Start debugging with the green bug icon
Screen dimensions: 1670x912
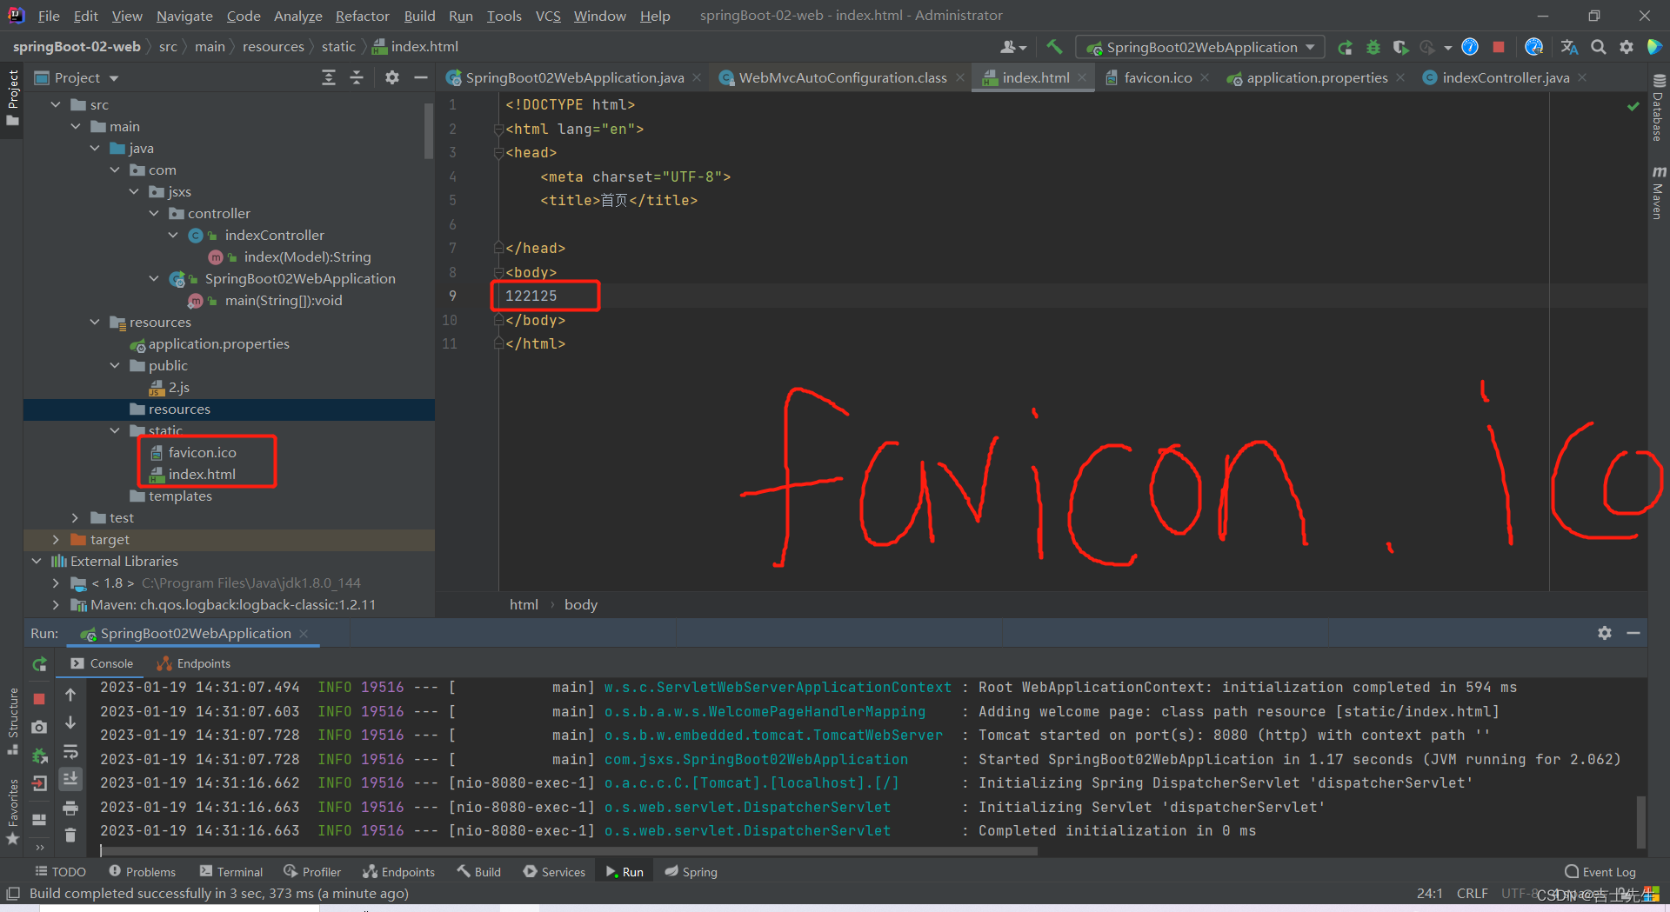point(1373,47)
